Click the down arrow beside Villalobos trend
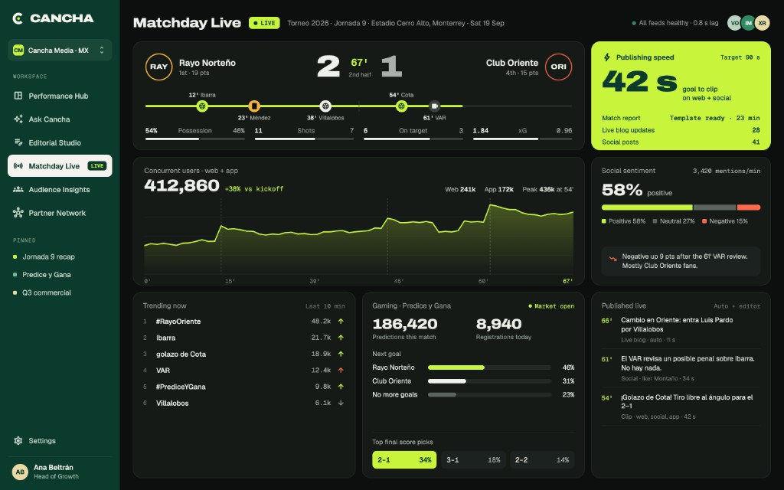 point(341,403)
